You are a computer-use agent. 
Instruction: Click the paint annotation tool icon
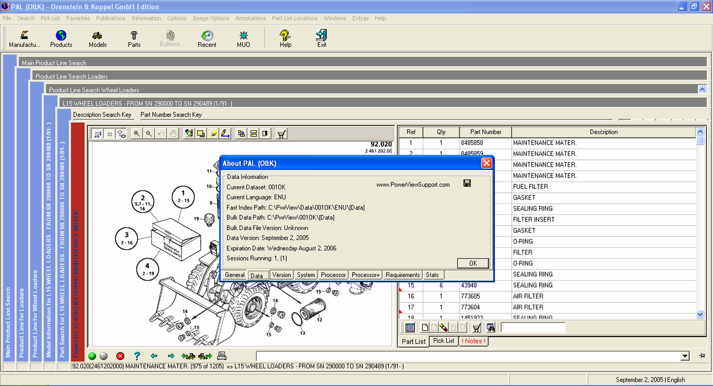click(x=189, y=134)
